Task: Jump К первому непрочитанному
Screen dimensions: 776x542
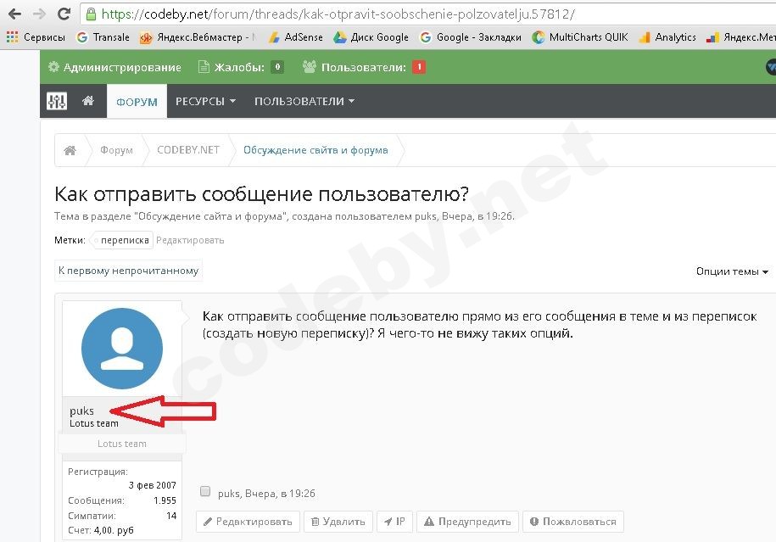Action: click(128, 271)
